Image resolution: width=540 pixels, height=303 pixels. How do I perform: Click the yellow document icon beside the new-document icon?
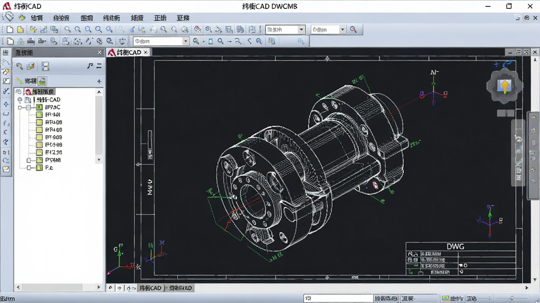click(21, 29)
